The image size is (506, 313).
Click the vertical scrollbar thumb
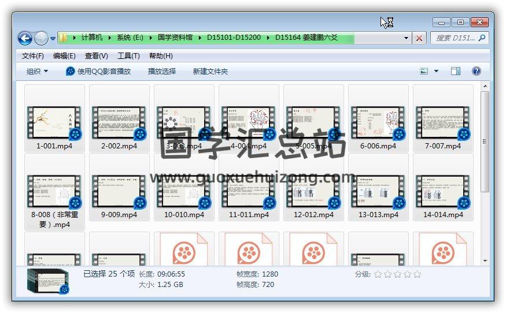485,141
